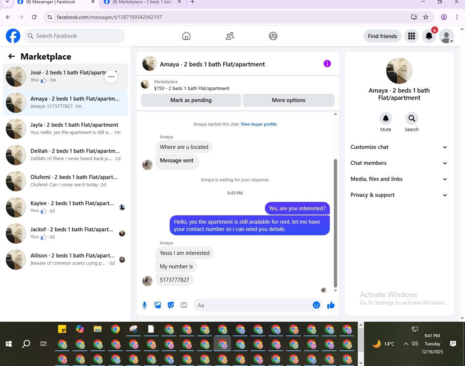Open Kaylee's conversation in the list
The height and width of the screenshot is (366, 465).
(65, 207)
